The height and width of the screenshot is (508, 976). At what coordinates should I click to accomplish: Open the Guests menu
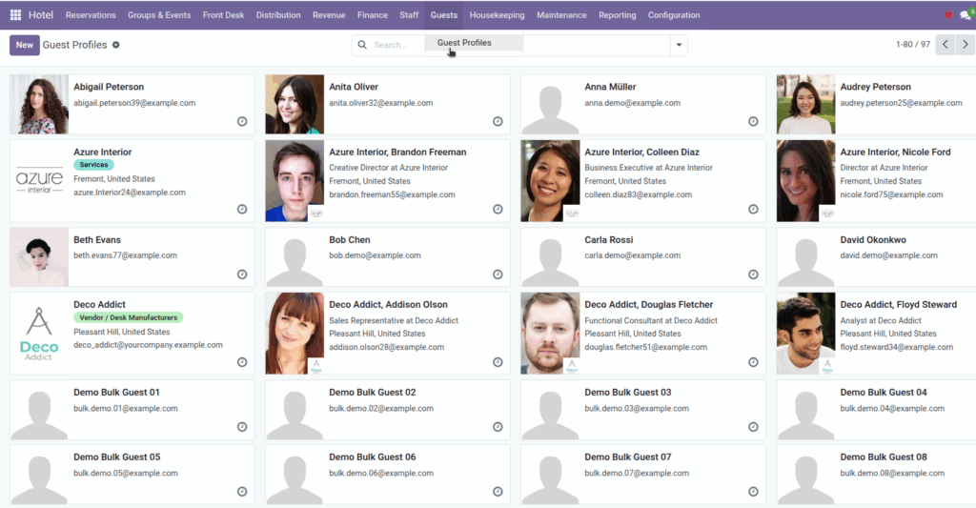pos(444,15)
